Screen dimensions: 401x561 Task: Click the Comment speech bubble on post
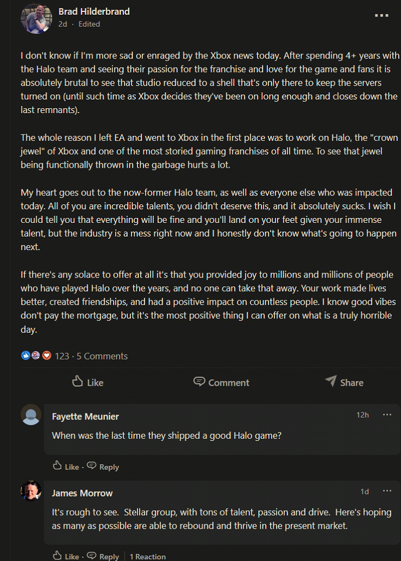point(221,382)
